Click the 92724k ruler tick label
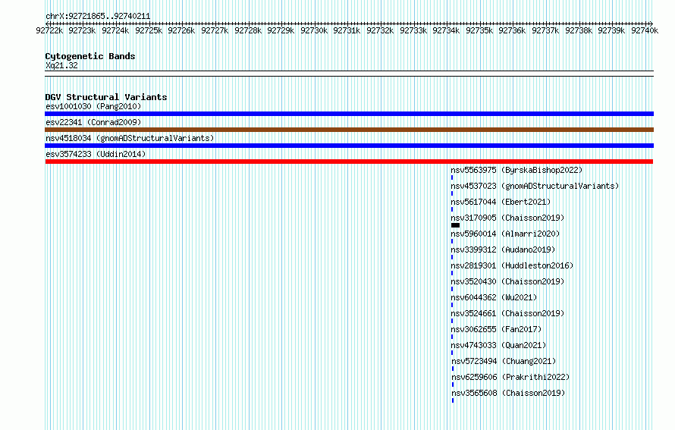675x430 pixels. pos(115,30)
